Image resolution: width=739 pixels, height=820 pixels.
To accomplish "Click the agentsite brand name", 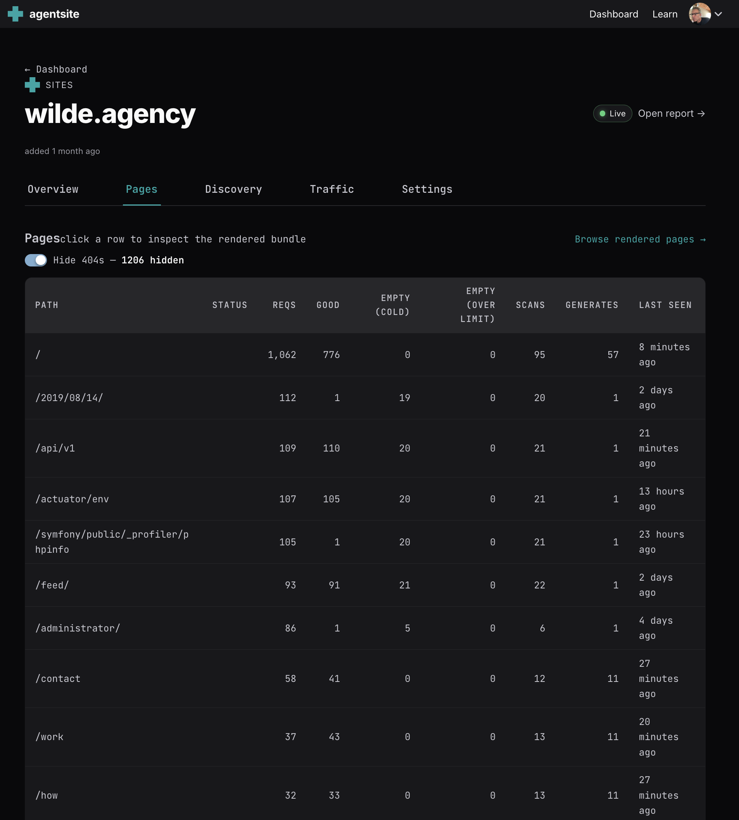I will [54, 14].
